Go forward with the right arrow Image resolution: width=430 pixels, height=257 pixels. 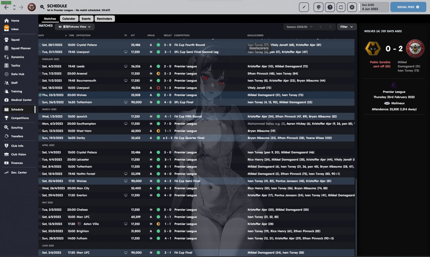(x=21, y=7)
